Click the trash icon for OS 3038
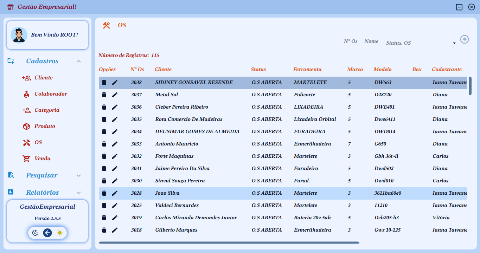 coord(104,83)
